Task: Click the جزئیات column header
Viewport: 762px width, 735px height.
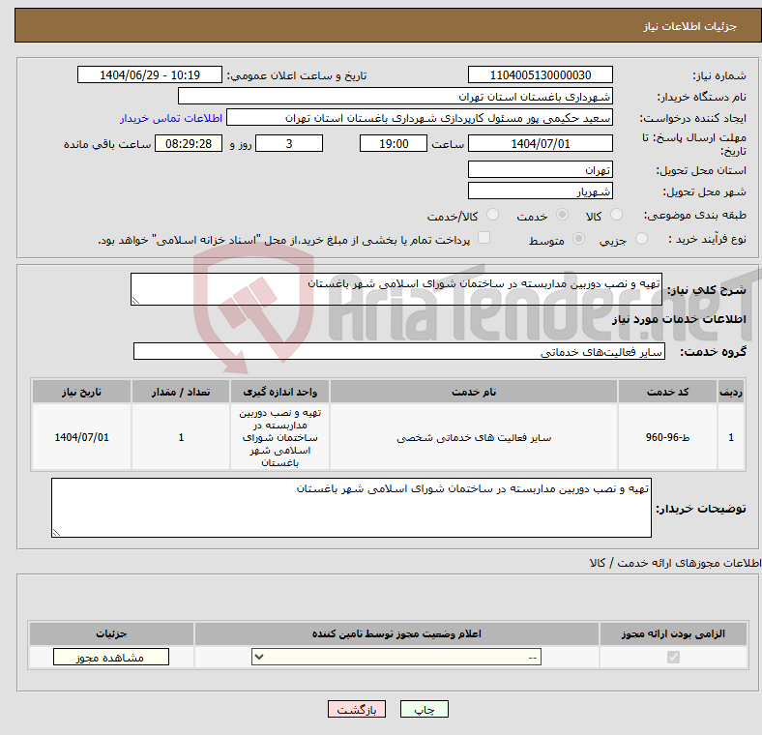Action: 111,633
